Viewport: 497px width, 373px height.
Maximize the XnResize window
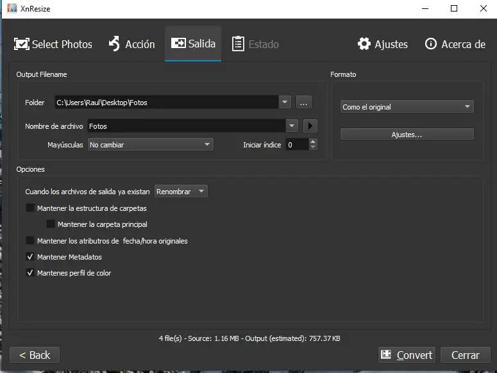tap(454, 8)
